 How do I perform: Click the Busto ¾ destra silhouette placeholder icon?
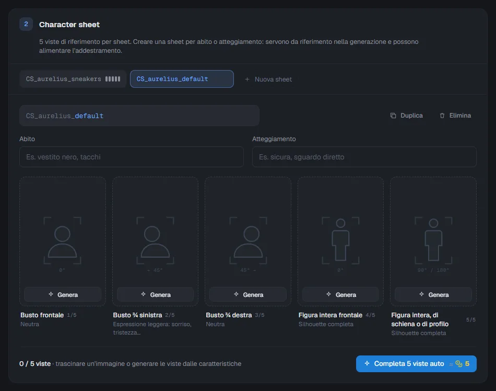coord(248,240)
